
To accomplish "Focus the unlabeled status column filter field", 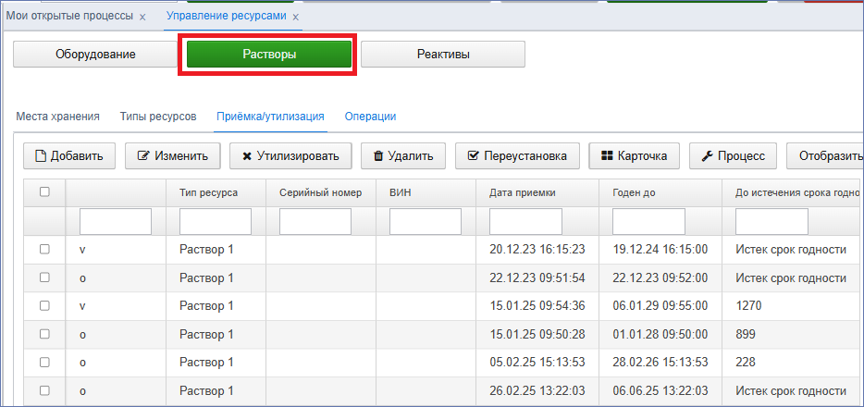I will pos(116,221).
